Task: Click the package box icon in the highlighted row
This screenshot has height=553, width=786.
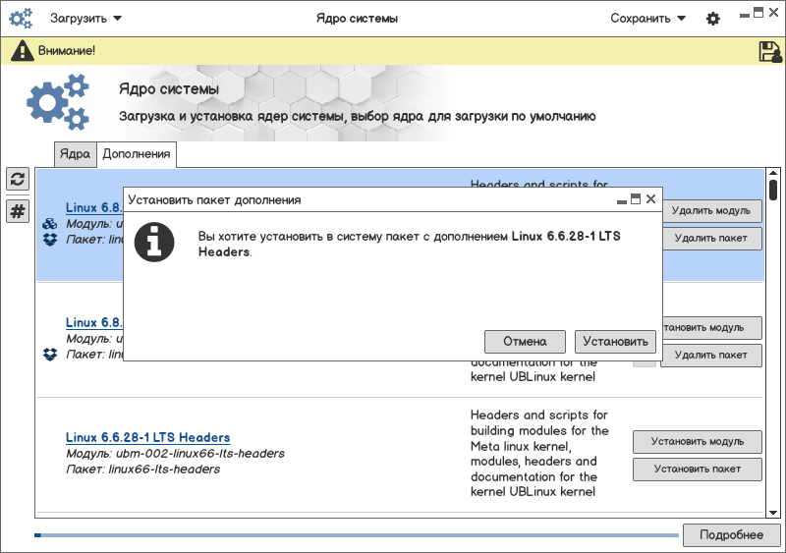Action: pyautogui.click(x=50, y=240)
